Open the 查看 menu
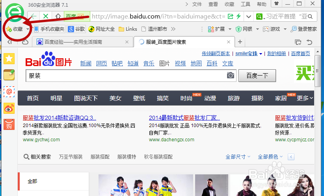324x196 pixels. point(213,4)
